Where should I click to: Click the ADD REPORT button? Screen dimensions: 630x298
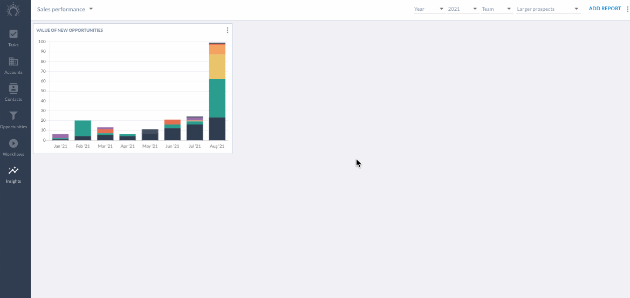[605, 9]
